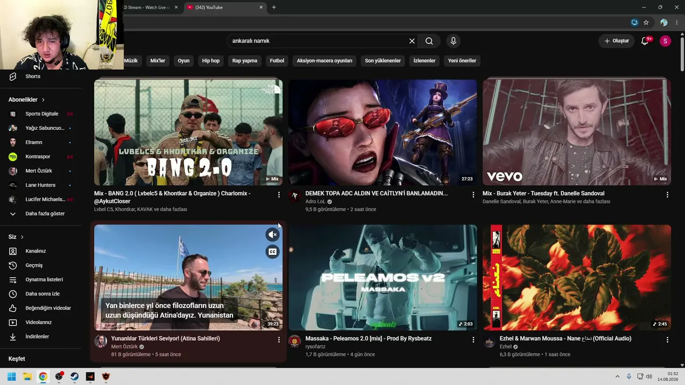This screenshot has height=385, width=685.
Task: Open Yağız Sabuncuoğlu channel in subscriptions
Action: click(45, 128)
